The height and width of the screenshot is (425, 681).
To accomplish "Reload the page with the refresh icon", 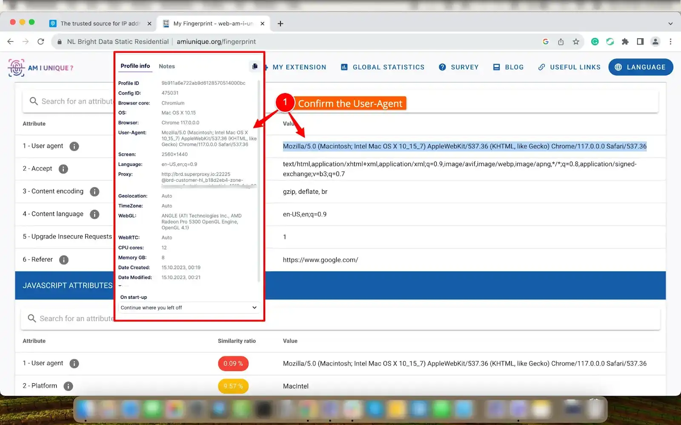I will pos(41,42).
